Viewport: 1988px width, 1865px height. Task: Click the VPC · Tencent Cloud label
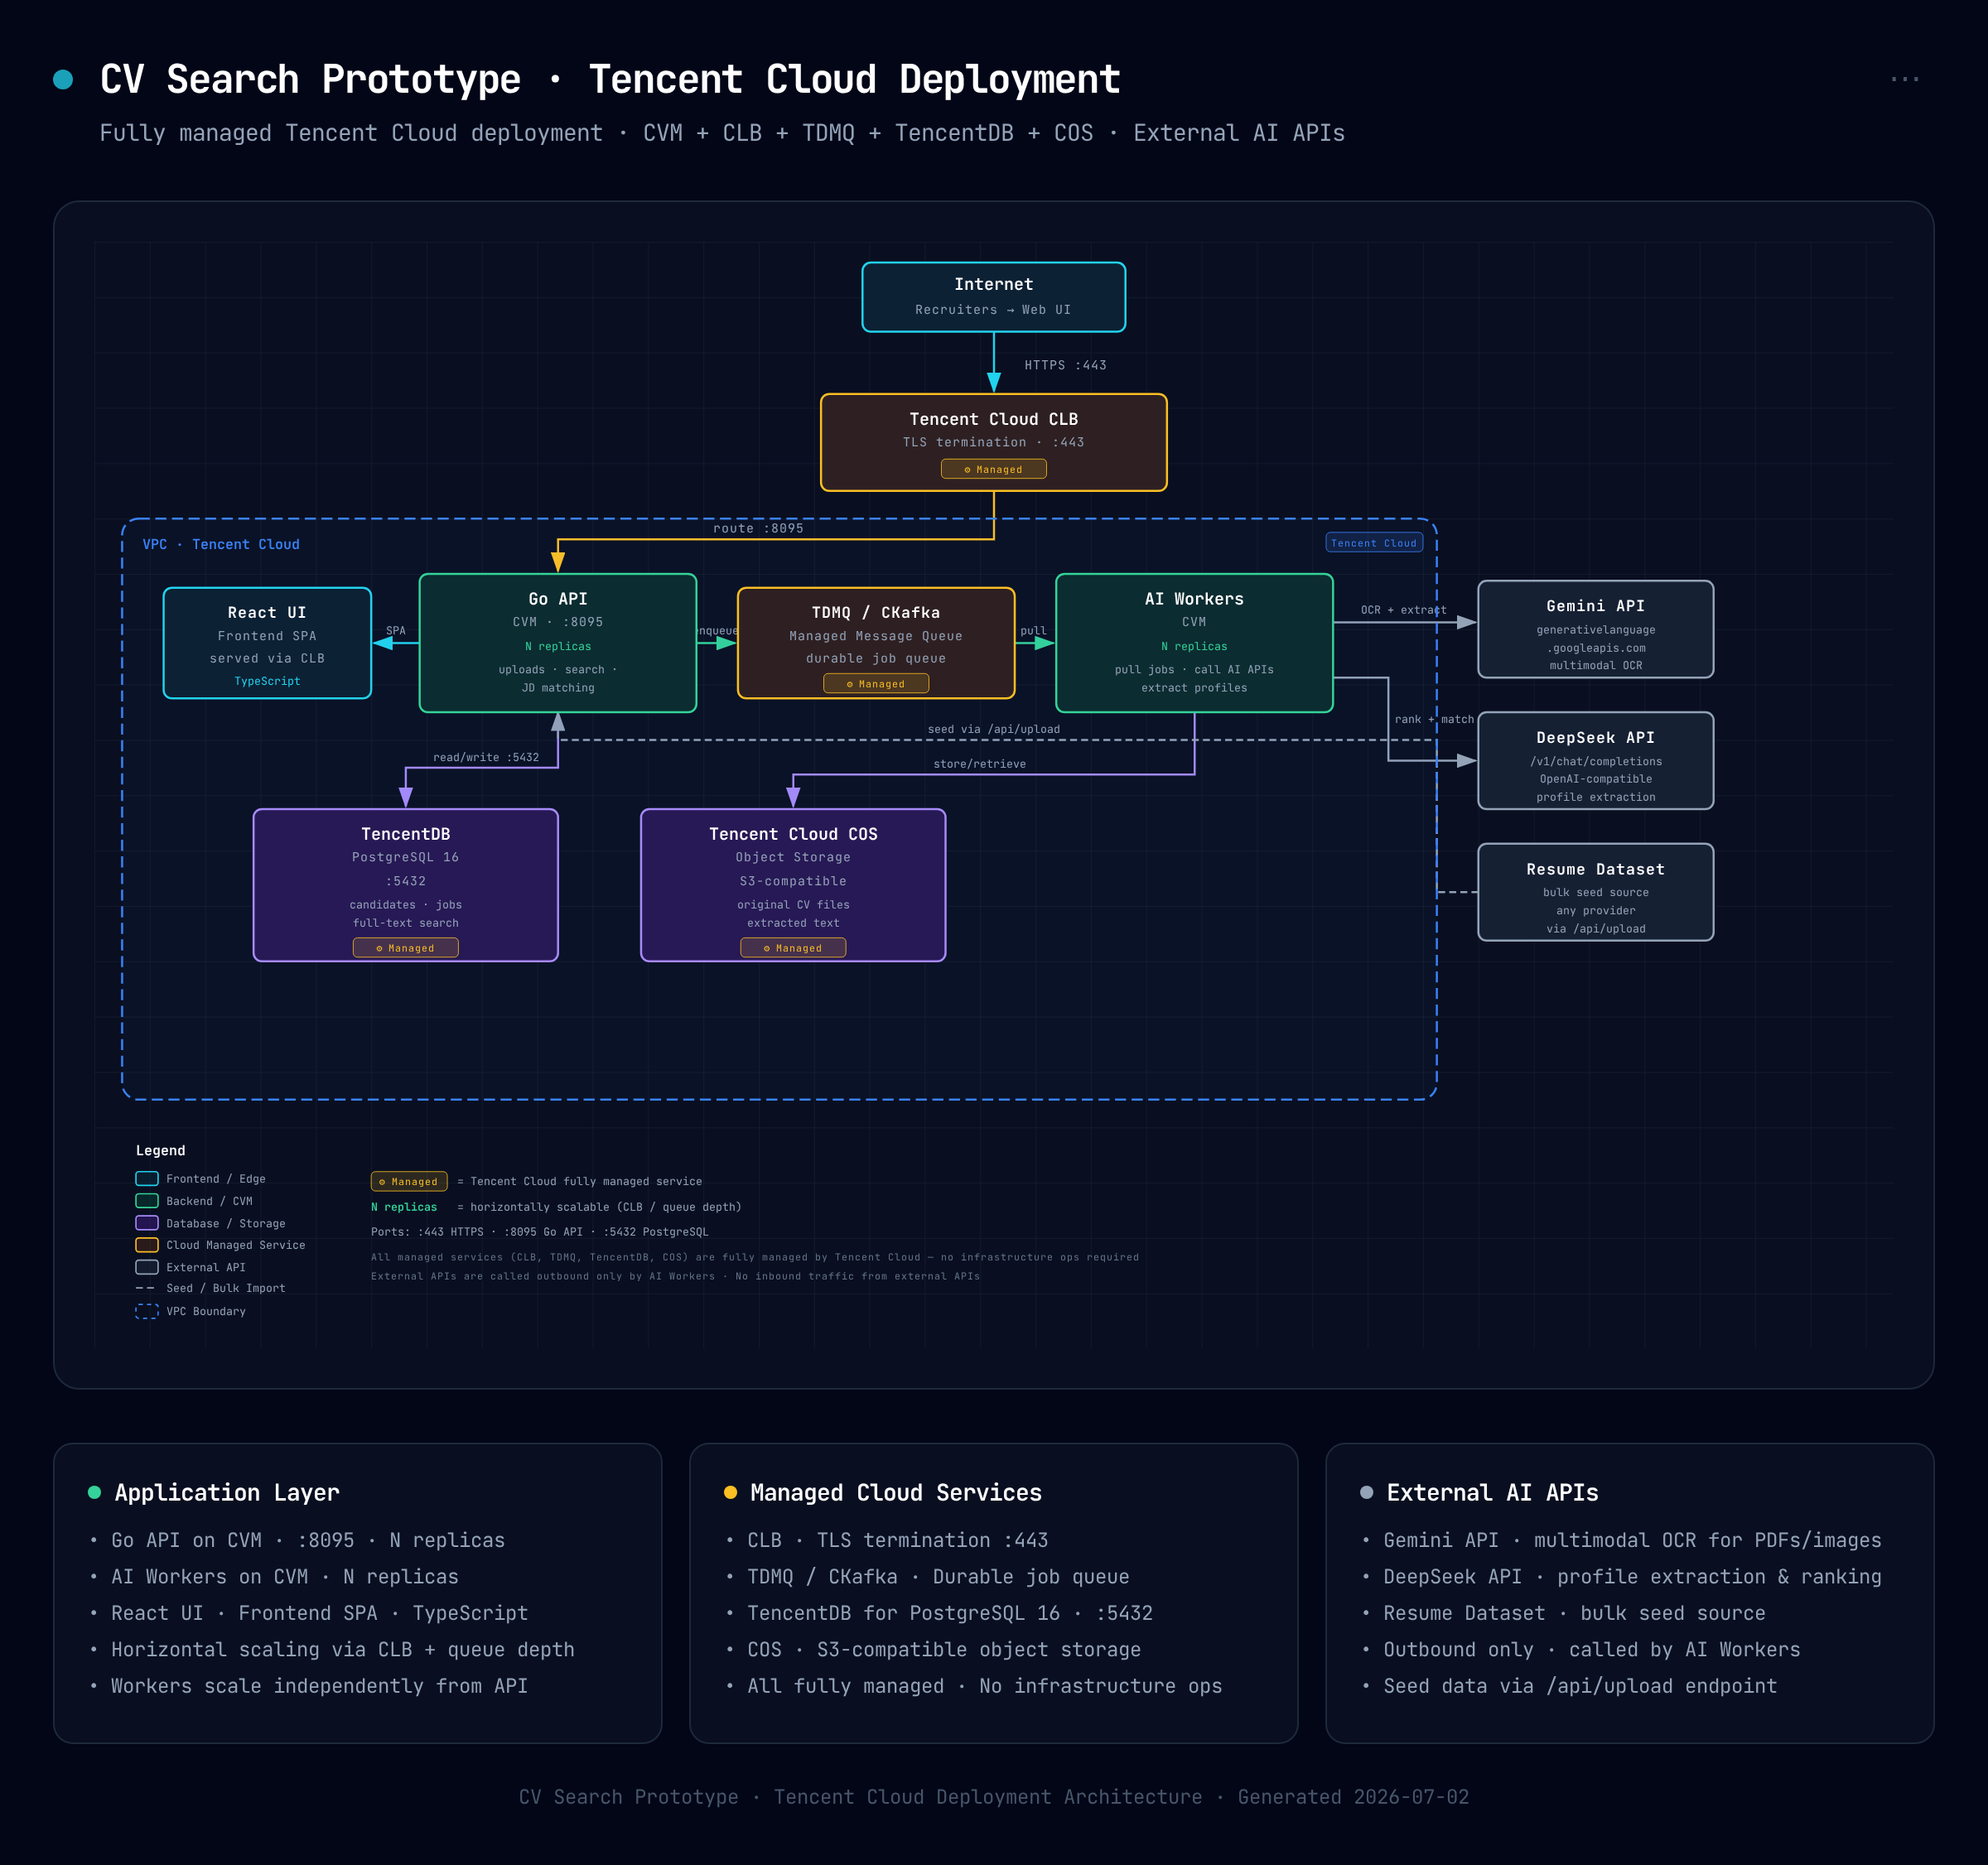coord(221,544)
